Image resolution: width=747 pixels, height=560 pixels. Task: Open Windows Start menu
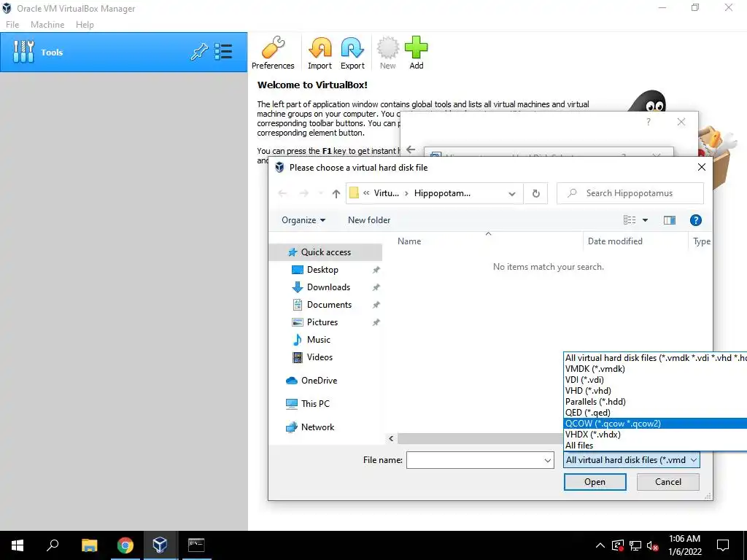[18, 545]
